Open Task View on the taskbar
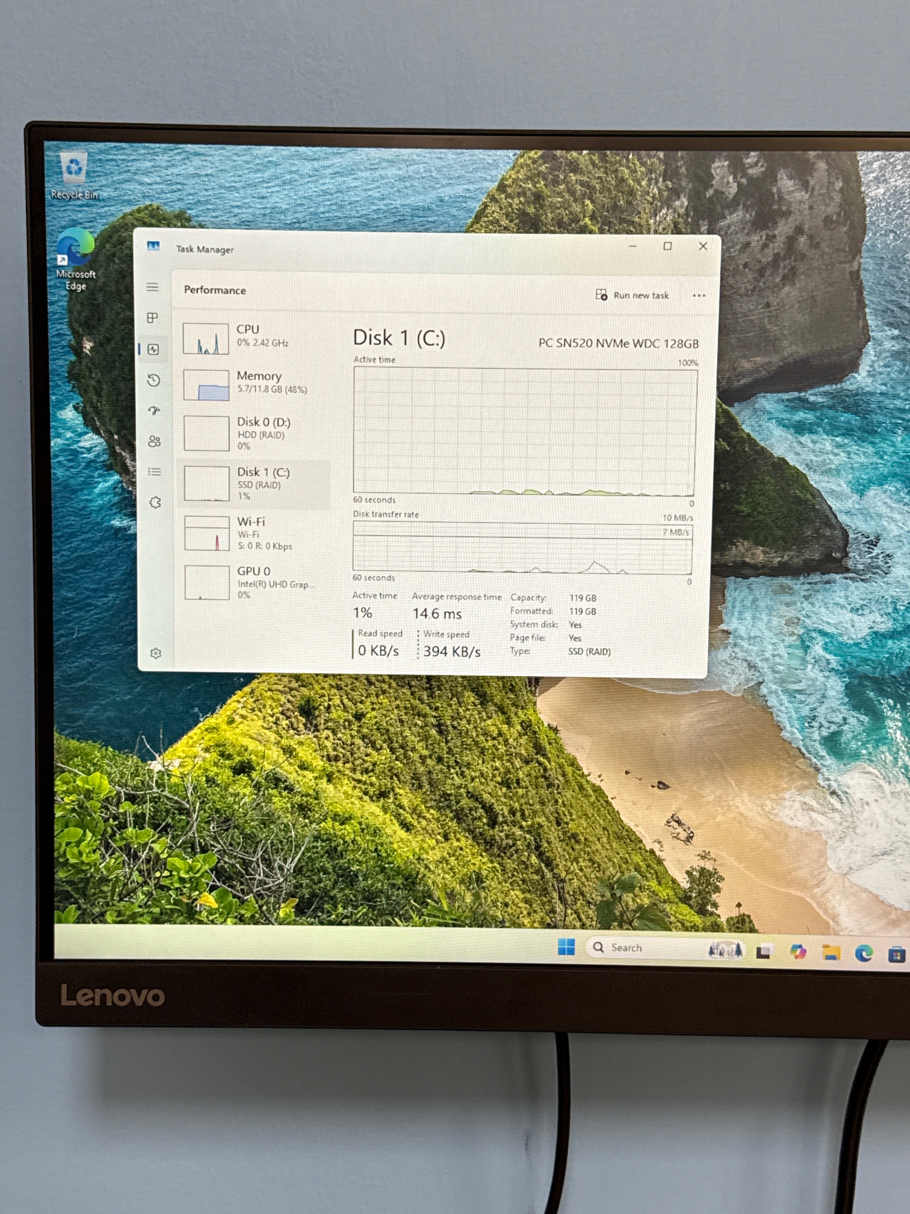 763,951
